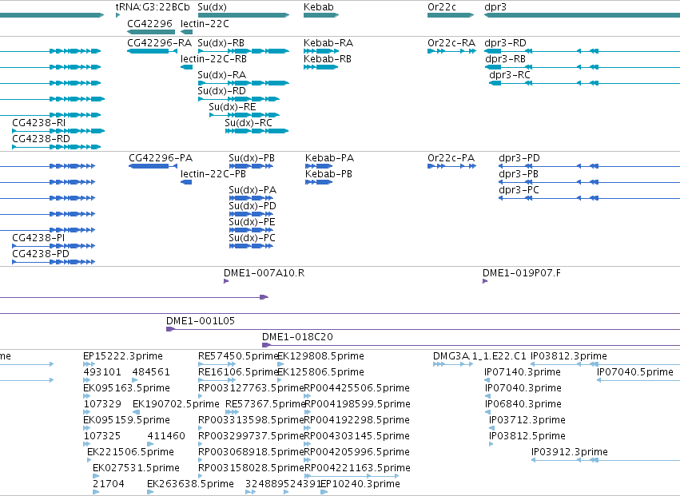
Task: Click the Kebab-PA protein label
Action: point(329,158)
